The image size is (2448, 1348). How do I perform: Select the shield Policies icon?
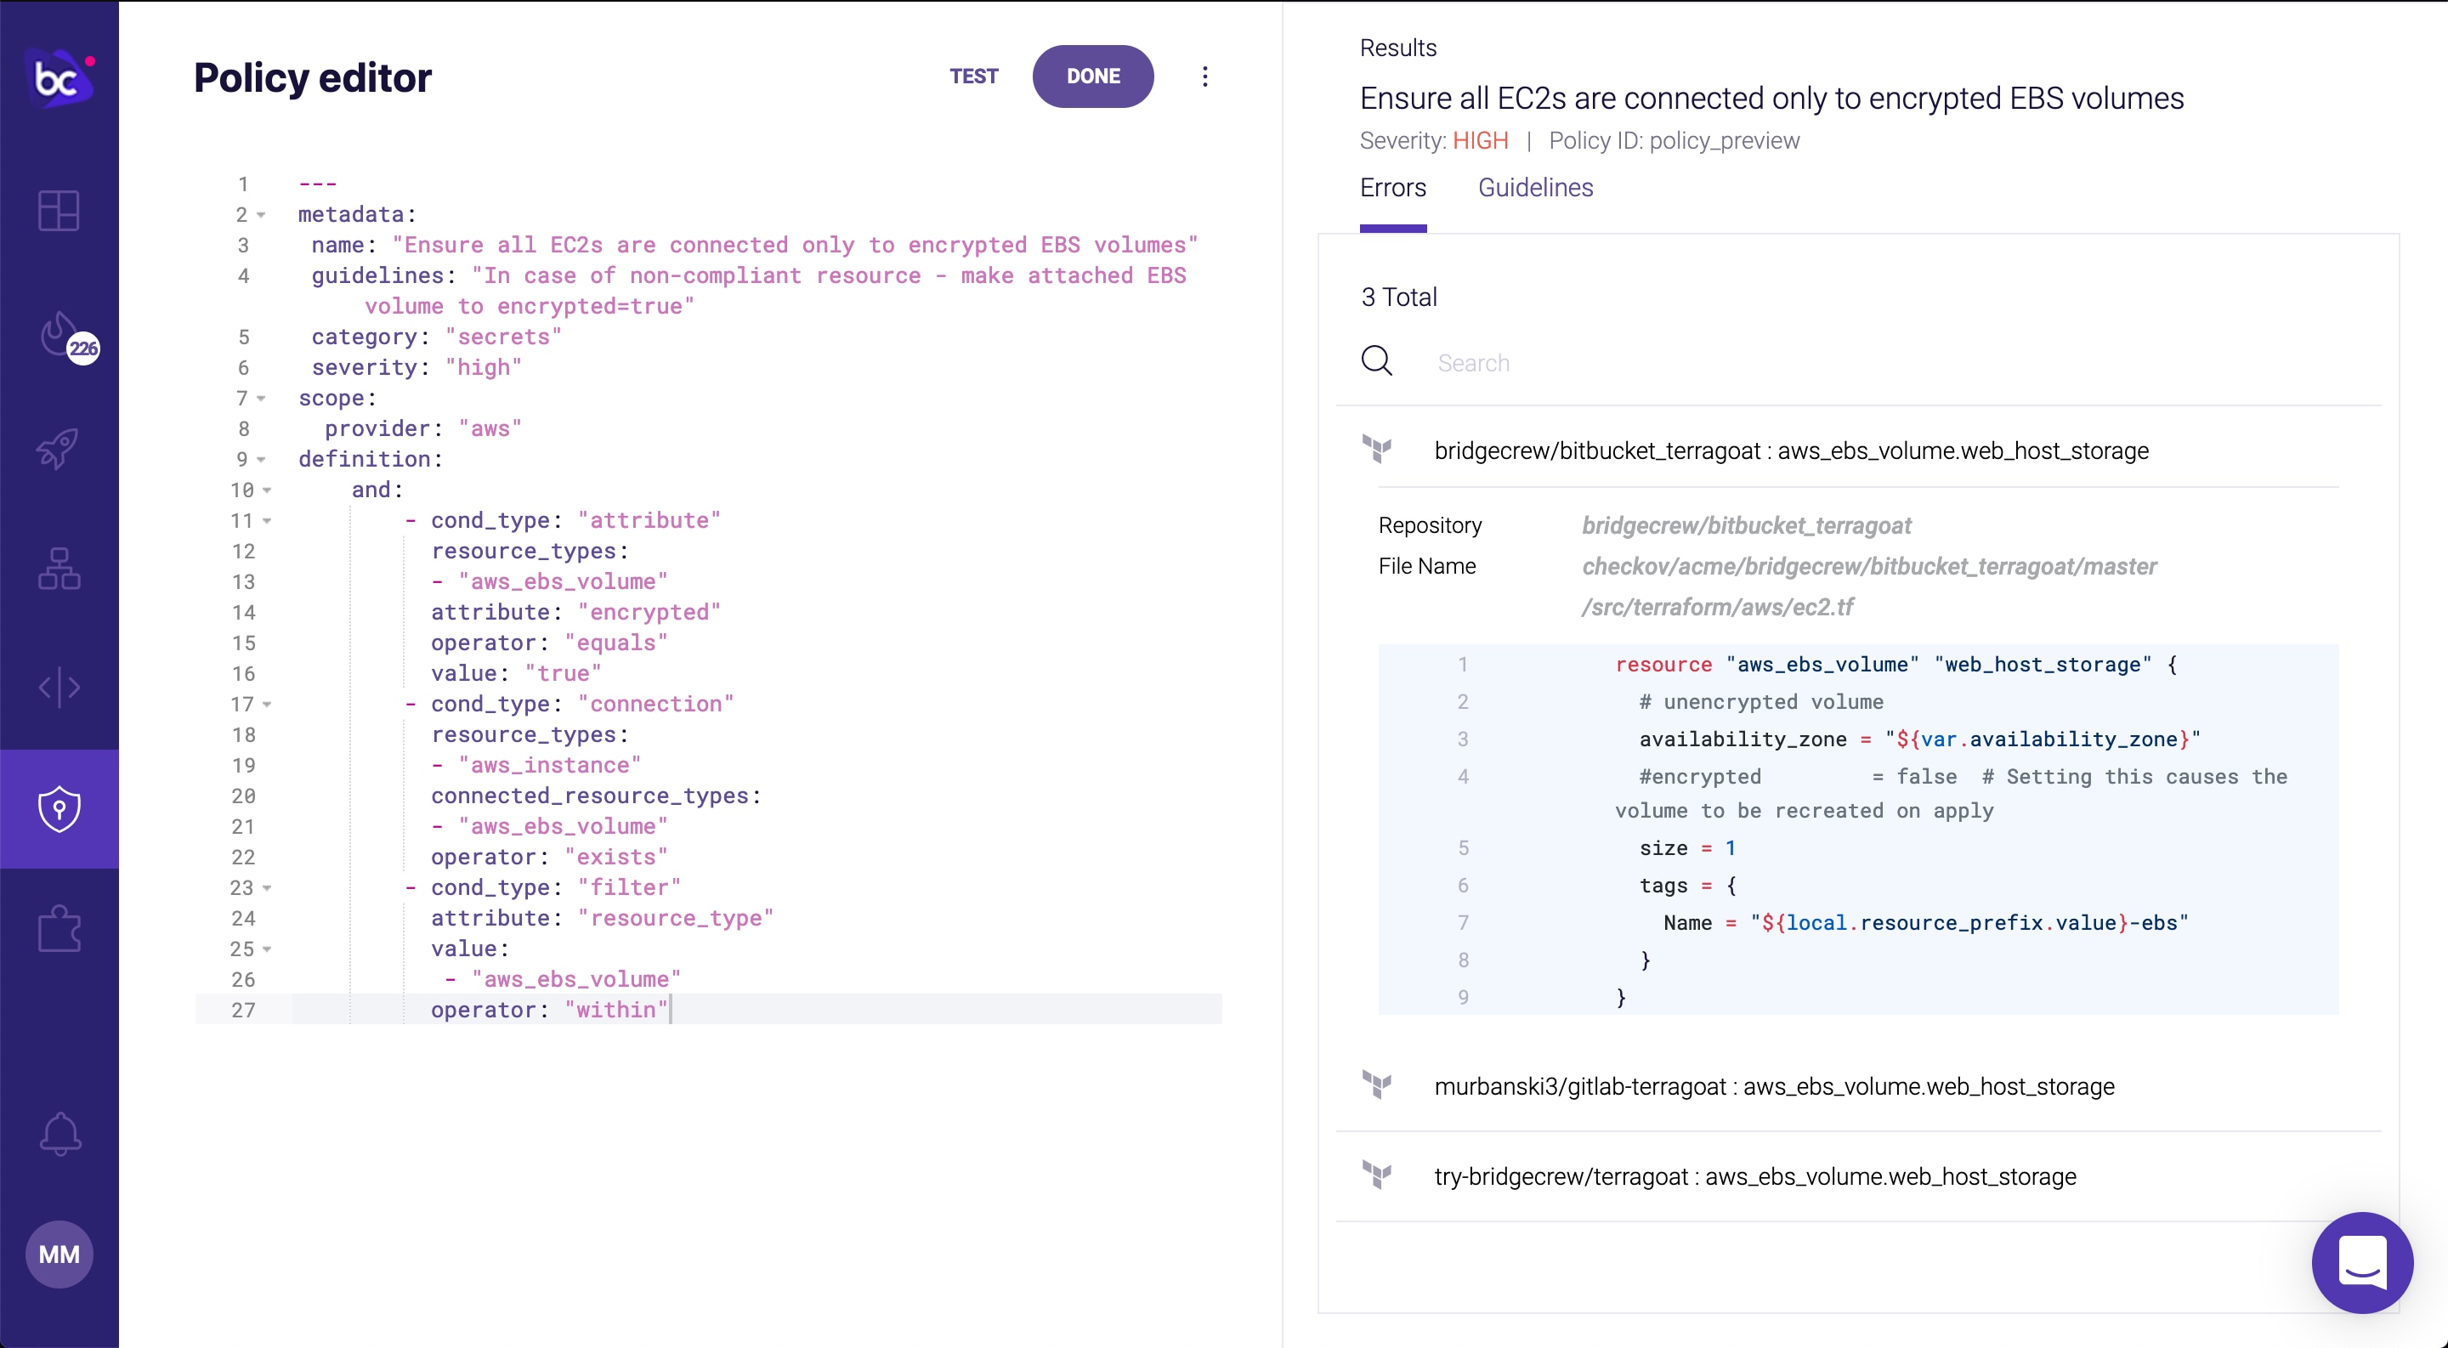tap(59, 808)
